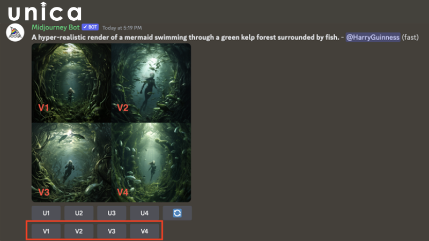Select the U3 upscale button

(112, 213)
